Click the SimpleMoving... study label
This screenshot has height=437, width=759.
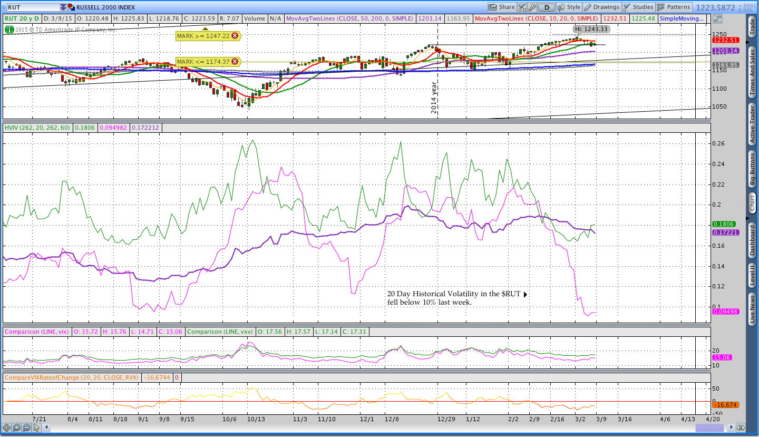(x=682, y=18)
